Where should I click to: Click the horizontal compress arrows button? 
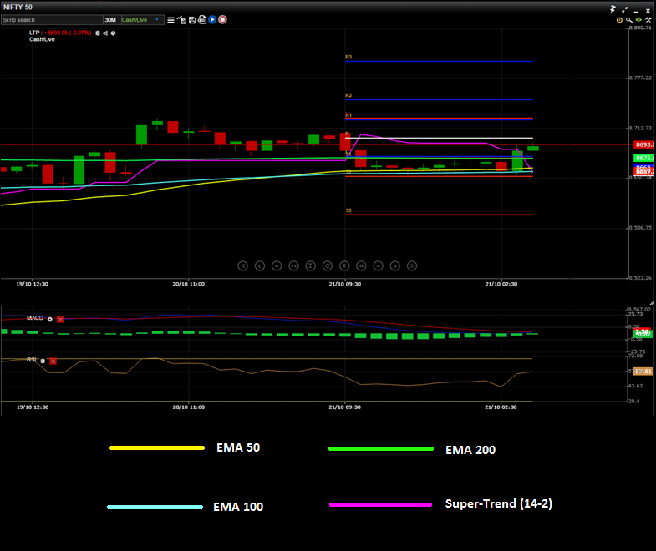tap(293, 265)
